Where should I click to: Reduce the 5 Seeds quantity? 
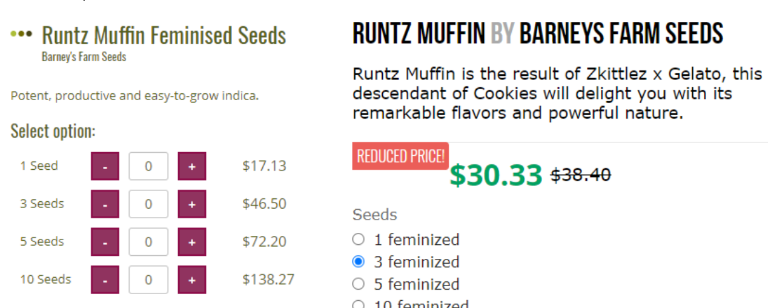point(105,242)
